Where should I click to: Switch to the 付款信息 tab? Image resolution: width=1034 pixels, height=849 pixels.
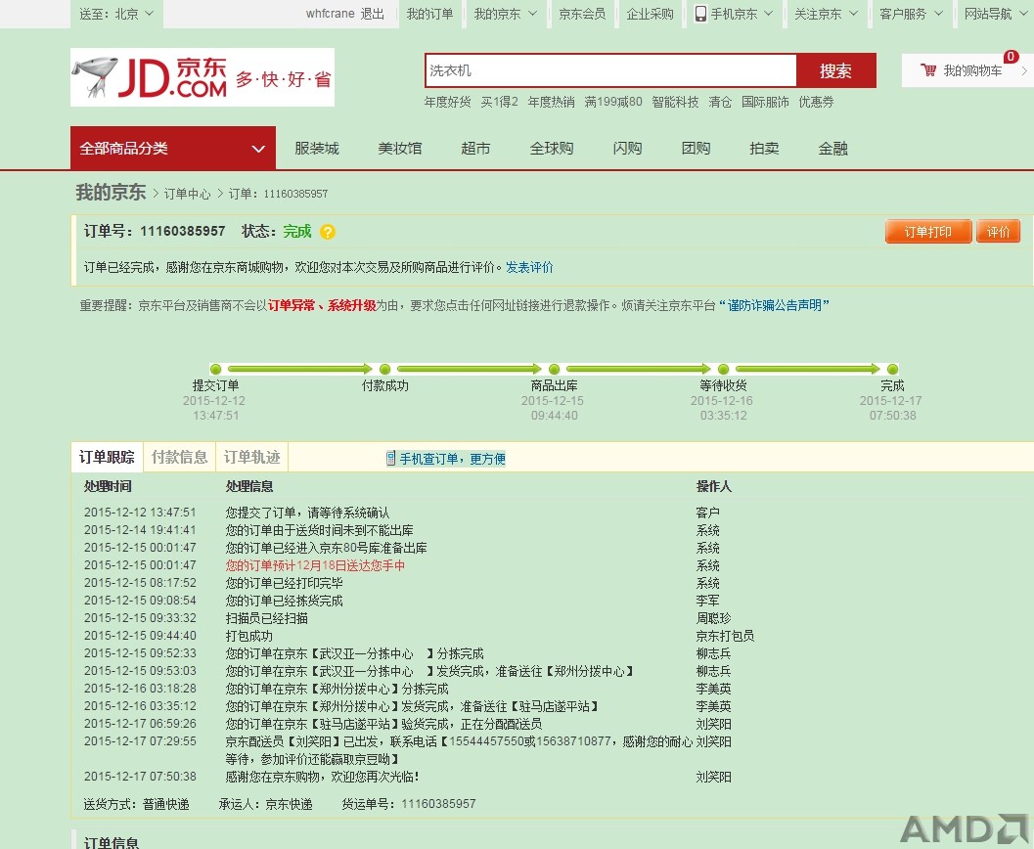[x=179, y=457]
